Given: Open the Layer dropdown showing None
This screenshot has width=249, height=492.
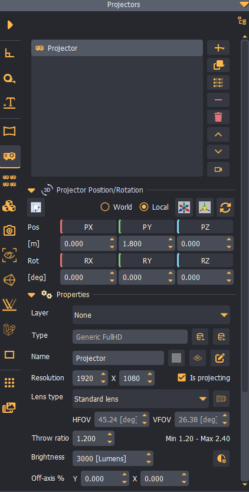Looking at the screenshot, I should (x=151, y=315).
